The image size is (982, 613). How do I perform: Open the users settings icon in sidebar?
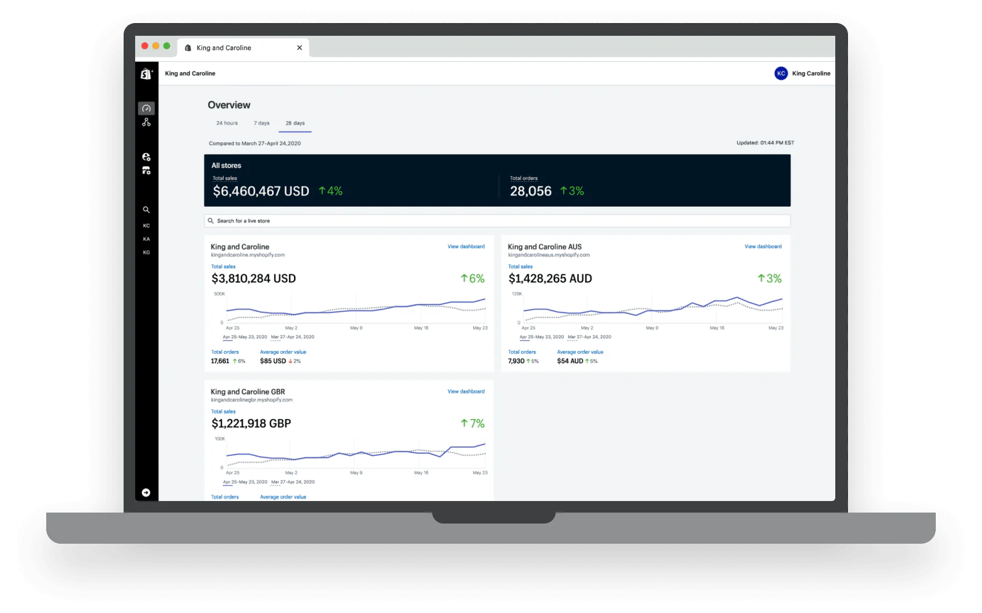coord(146,157)
